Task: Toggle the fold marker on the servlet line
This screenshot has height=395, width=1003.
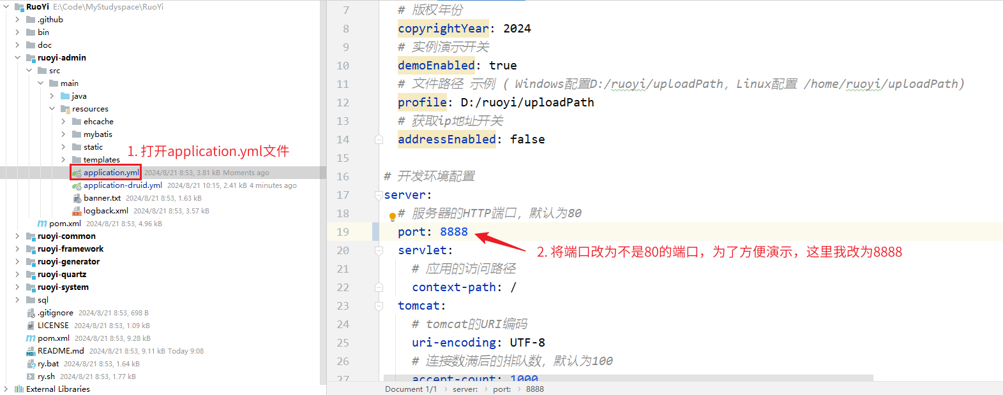Action: [379, 250]
